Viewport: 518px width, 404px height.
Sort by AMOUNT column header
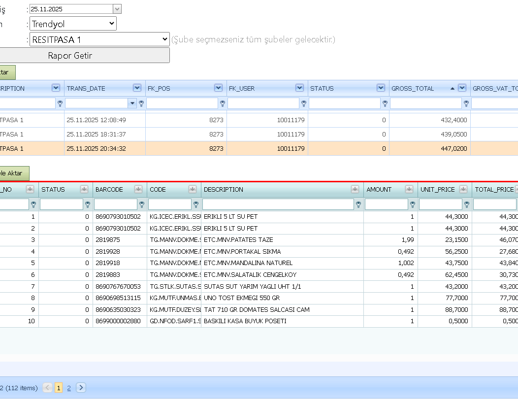click(x=379, y=190)
